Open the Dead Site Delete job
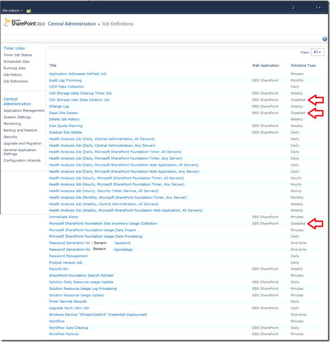Screen dimensions: 330x342 (63, 113)
